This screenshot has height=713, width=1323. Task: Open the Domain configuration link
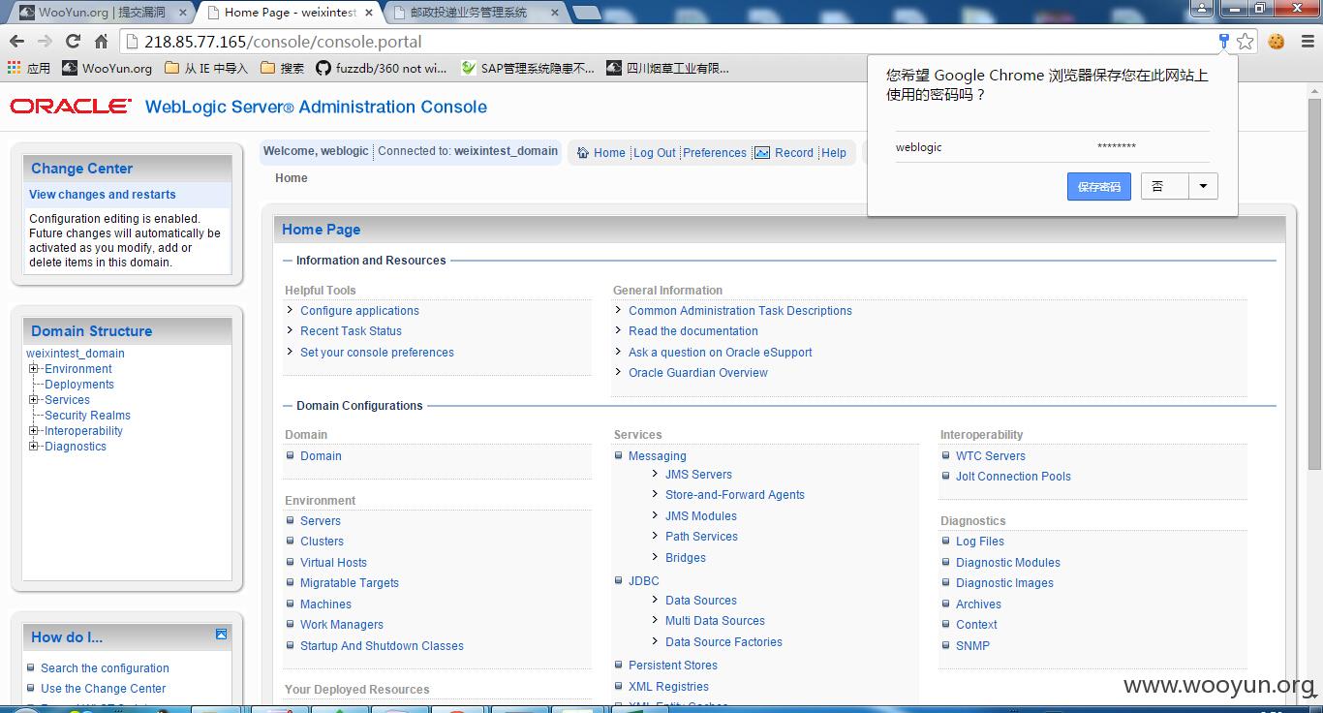click(x=321, y=456)
